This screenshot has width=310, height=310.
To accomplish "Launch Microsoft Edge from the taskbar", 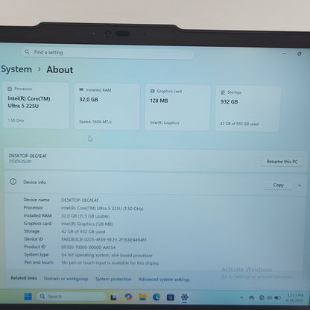I will (x=156, y=297).
